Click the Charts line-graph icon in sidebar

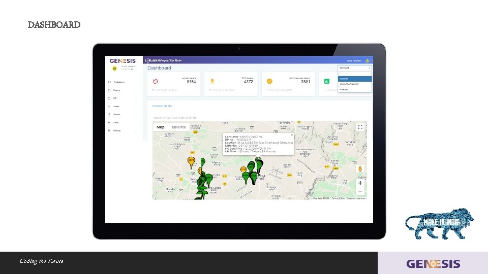pos(109,106)
